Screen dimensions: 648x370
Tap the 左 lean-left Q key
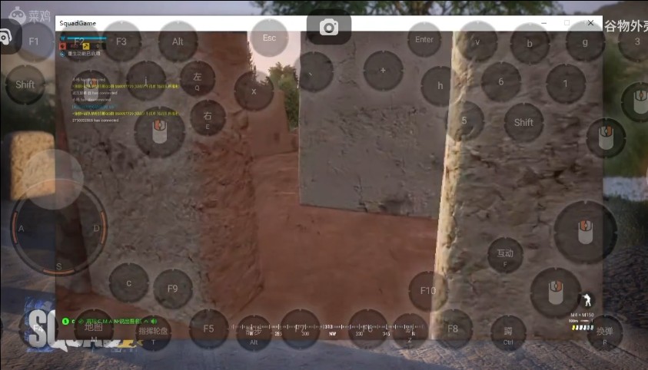[x=198, y=80]
